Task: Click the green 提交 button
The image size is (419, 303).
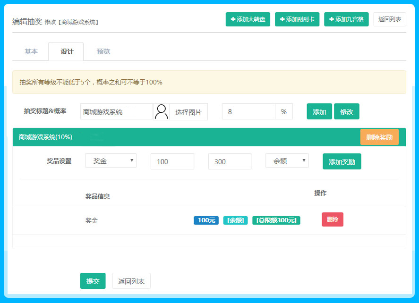Action: 93,281
